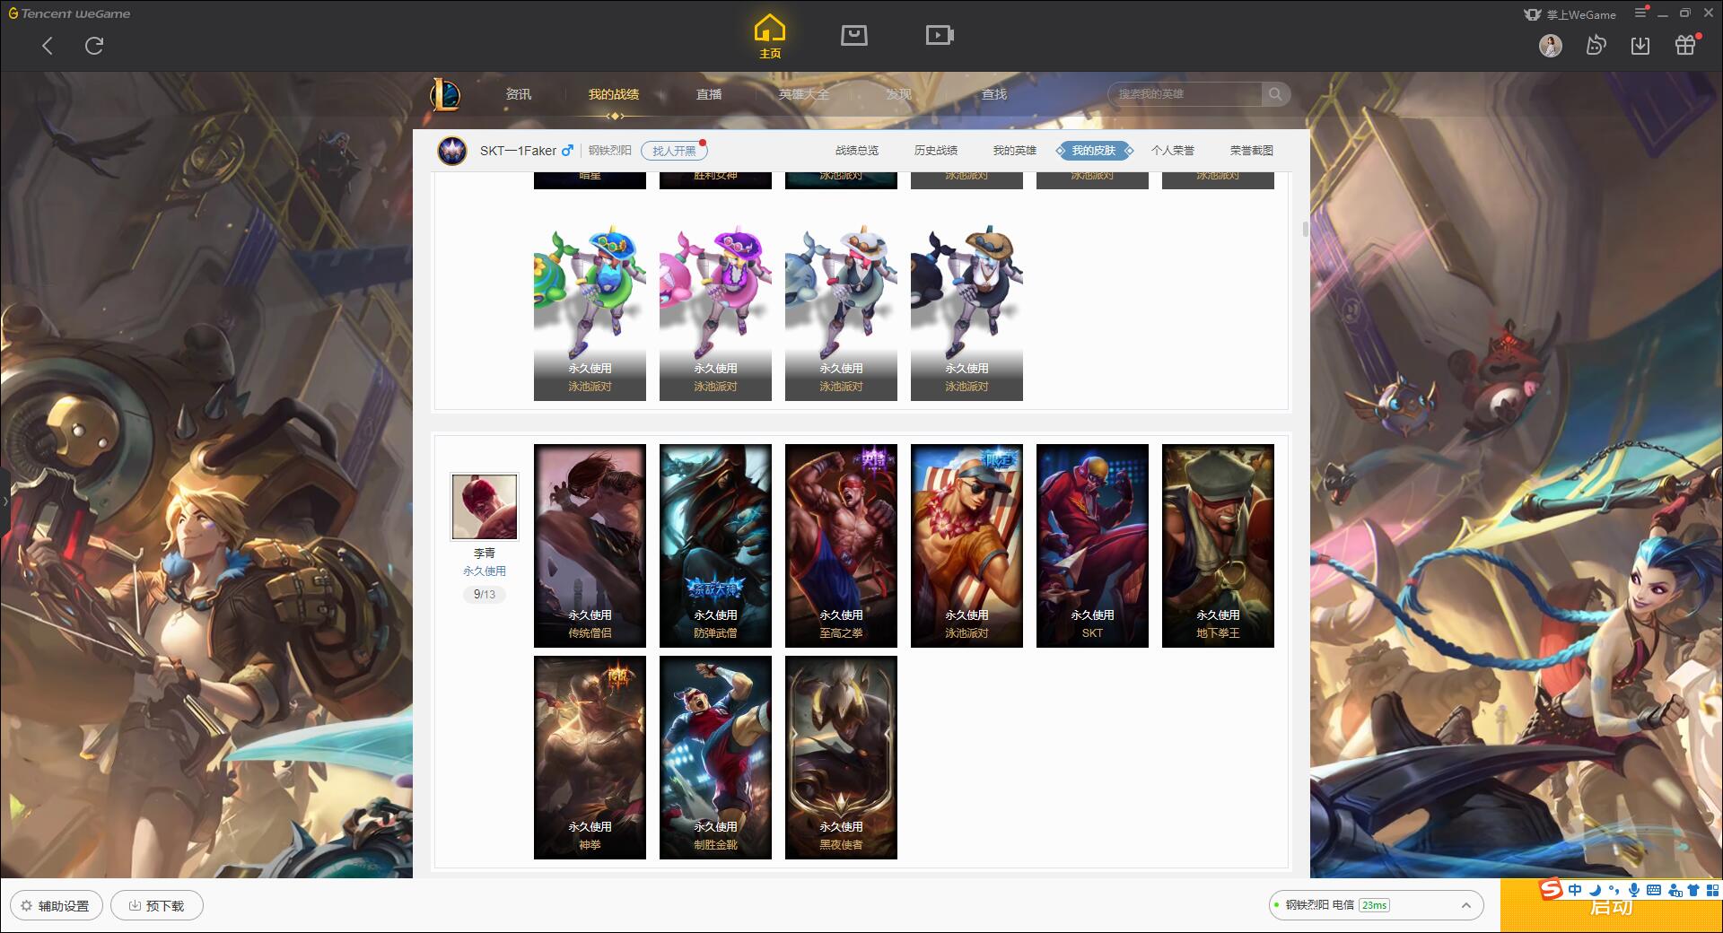Click the 找人开黑 button
Image resolution: width=1723 pixels, height=933 pixels.
click(x=674, y=151)
